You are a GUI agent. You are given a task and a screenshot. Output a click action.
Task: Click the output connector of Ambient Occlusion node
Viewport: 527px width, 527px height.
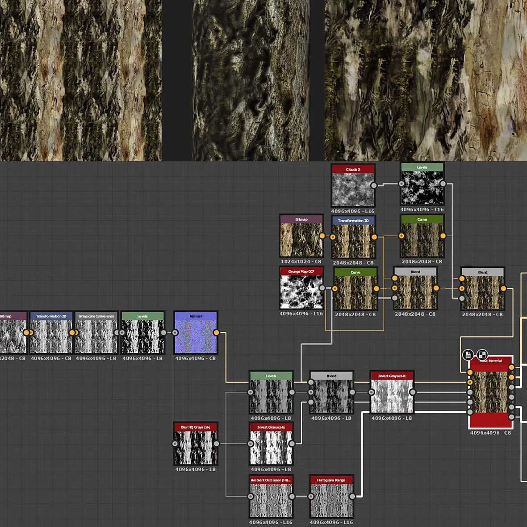point(292,497)
